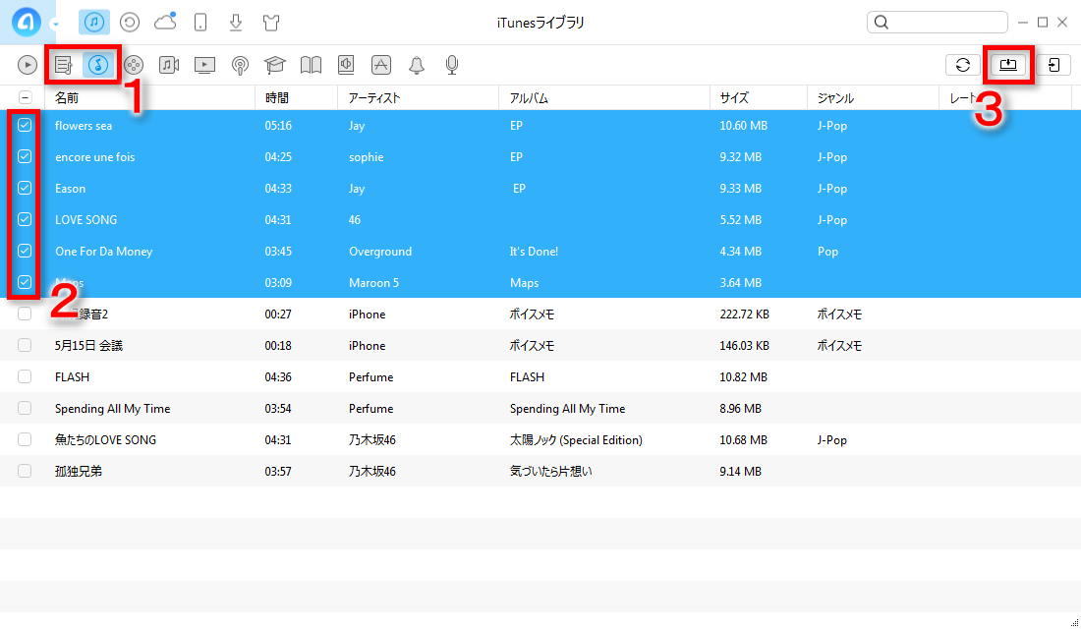This screenshot has width=1081, height=629.
Task: Select the song name 'flowers sea'
Action: click(84, 126)
